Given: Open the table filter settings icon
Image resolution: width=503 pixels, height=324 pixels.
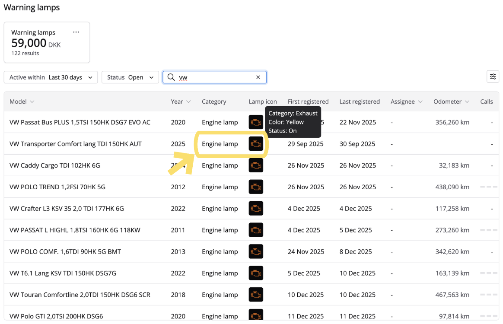Looking at the screenshot, I should tap(493, 77).
